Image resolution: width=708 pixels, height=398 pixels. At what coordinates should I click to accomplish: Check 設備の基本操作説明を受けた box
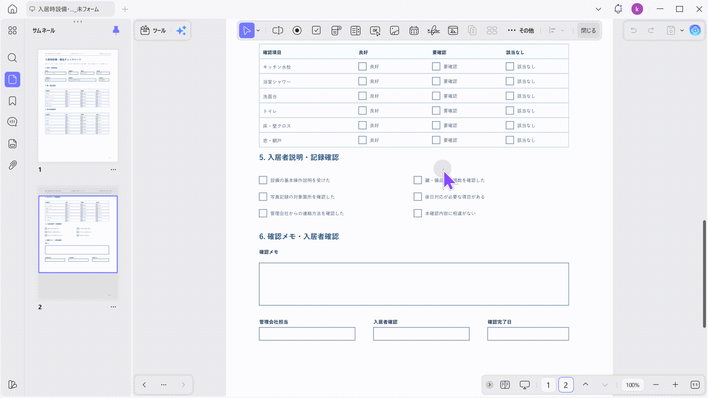click(263, 180)
